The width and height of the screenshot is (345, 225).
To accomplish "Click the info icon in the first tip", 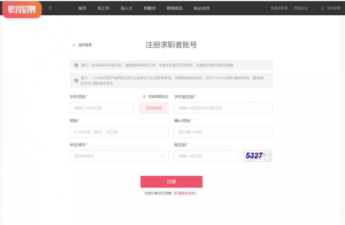I will point(76,65).
